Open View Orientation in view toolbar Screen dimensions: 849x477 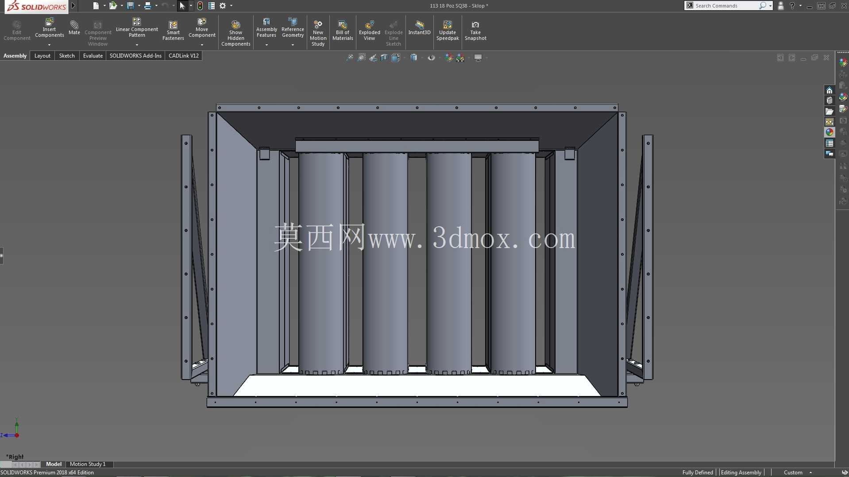coord(395,58)
